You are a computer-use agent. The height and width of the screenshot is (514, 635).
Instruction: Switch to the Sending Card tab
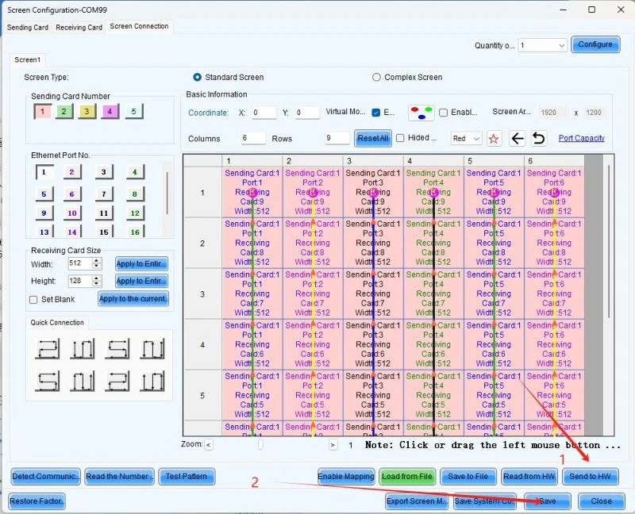point(28,28)
